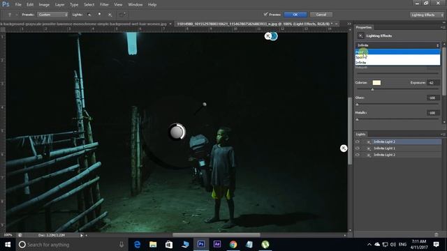Viewport: 447px width, 251px height.
Task: Click the 100% zoom field in status bar
Action: (8, 235)
